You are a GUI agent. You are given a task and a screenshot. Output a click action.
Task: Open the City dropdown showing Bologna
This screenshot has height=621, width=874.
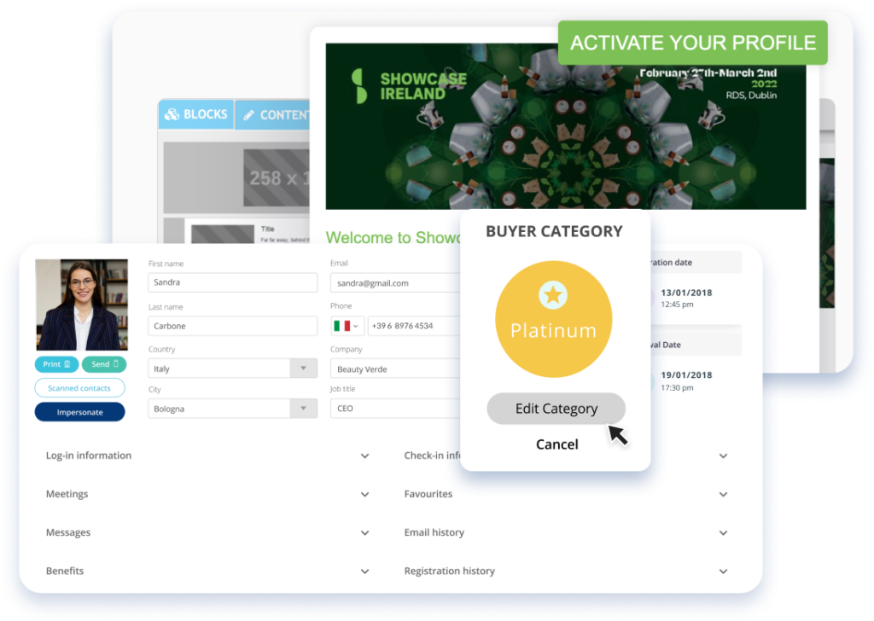coord(232,409)
